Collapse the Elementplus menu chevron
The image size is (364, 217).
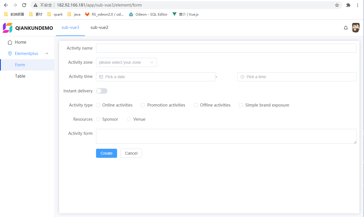coord(47,54)
